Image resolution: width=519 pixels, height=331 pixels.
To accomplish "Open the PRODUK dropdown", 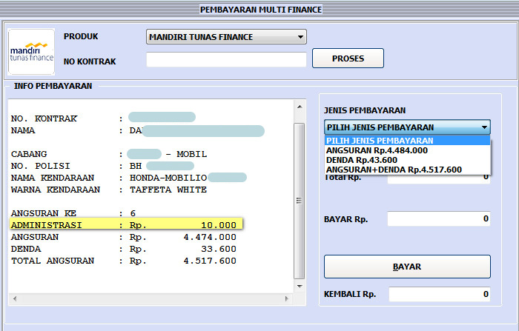I will tap(226, 37).
